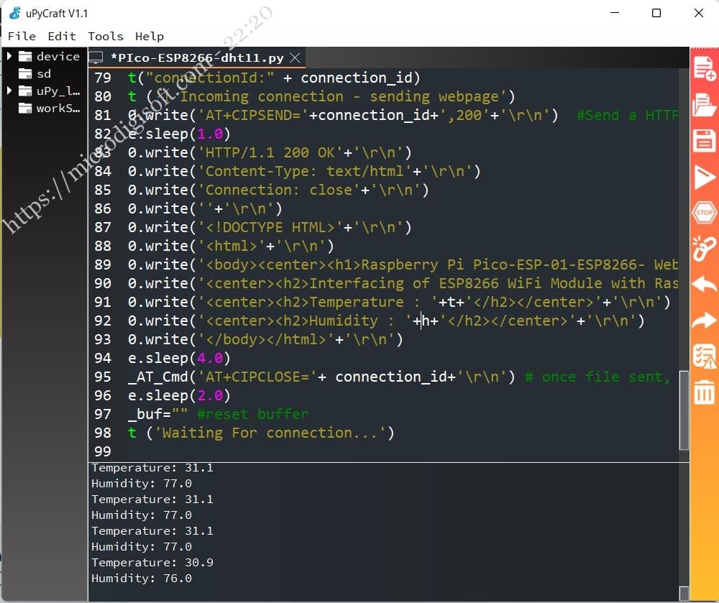Save the current script
This screenshot has width=719, height=603.
coord(703,141)
